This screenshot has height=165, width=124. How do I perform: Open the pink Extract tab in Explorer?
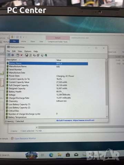click(58, 38)
